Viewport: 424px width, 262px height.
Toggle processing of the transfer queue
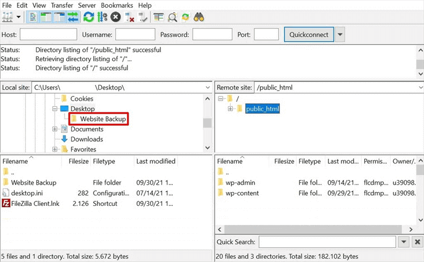coord(102,17)
